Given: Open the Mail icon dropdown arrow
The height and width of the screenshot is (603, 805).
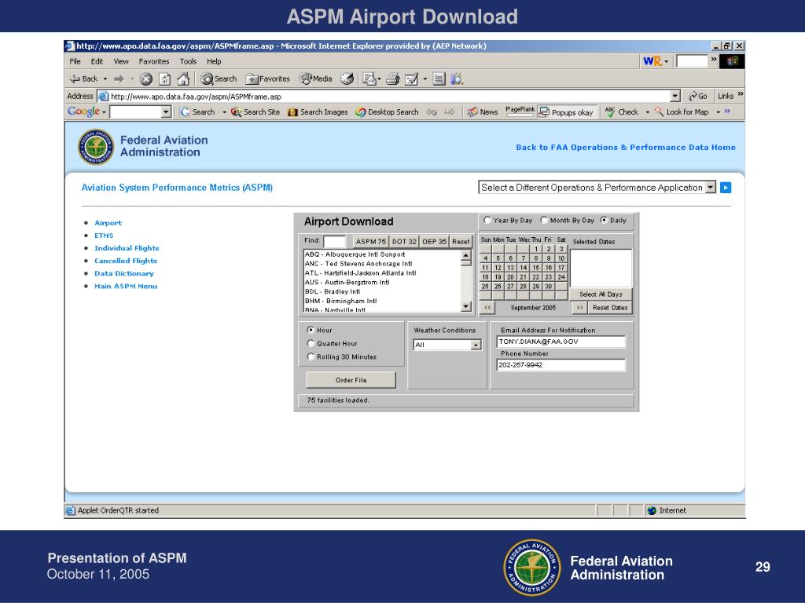Looking at the screenshot, I should (379, 79).
